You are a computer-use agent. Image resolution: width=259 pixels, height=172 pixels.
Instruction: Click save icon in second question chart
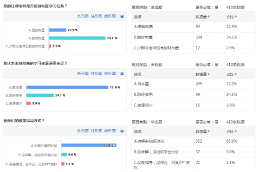click(122, 73)
